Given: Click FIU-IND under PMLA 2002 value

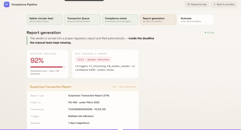Looking at the screenshot, I should pyautogui.click(x=84, y=102).
